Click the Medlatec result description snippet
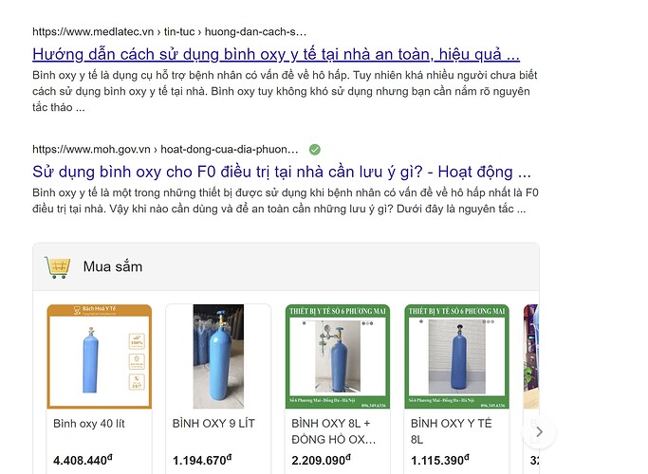The image size is (648, 474). (286, 91)
